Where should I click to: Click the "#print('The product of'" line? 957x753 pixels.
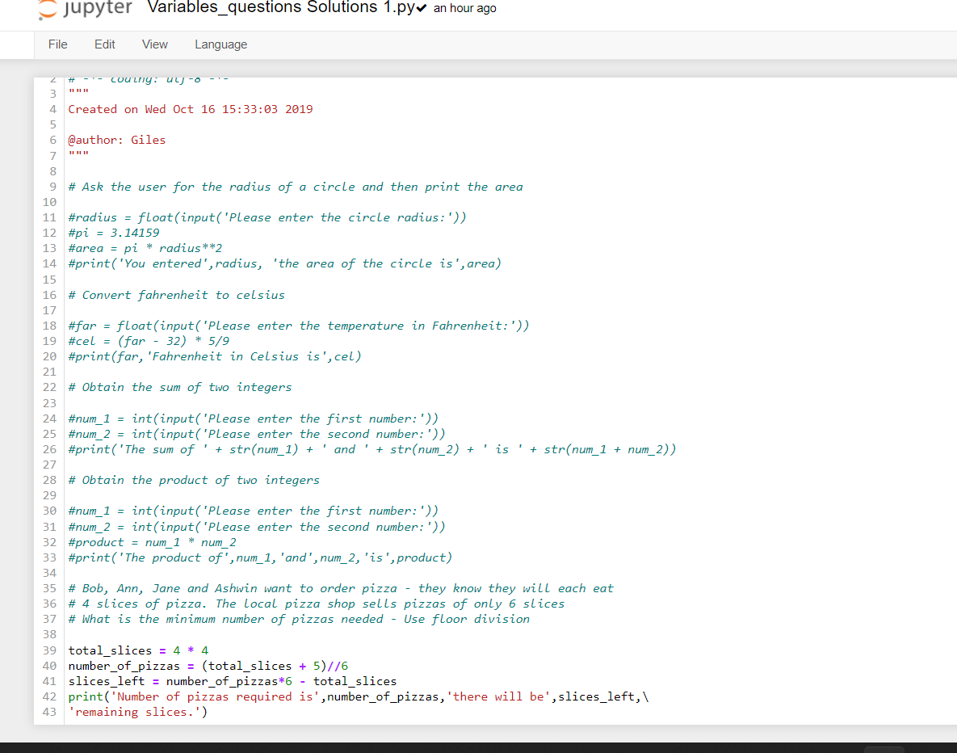tap(260, 557)
